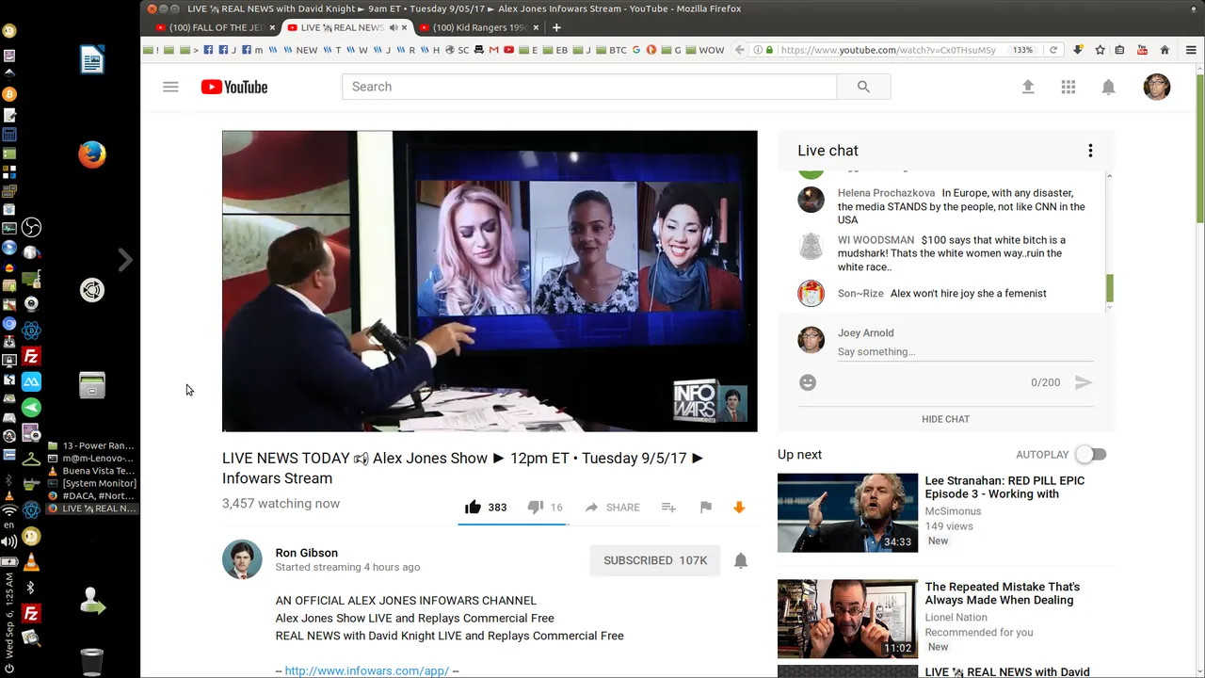
Task: Open 'The Repeated Mistake That's Always Made' title
Action: [1003, 593]
